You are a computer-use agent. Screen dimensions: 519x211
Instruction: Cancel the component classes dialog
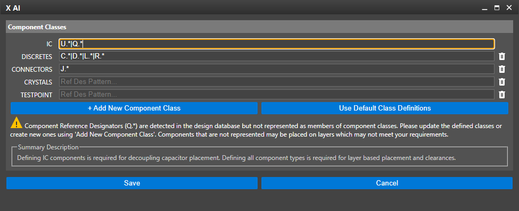387,183
